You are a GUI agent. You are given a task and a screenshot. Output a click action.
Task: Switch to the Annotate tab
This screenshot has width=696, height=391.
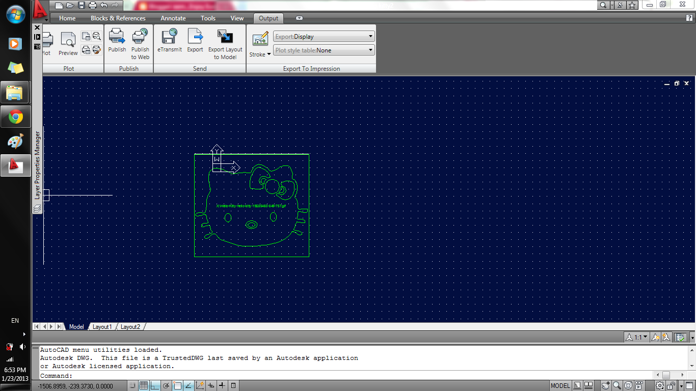pos(173,18)
